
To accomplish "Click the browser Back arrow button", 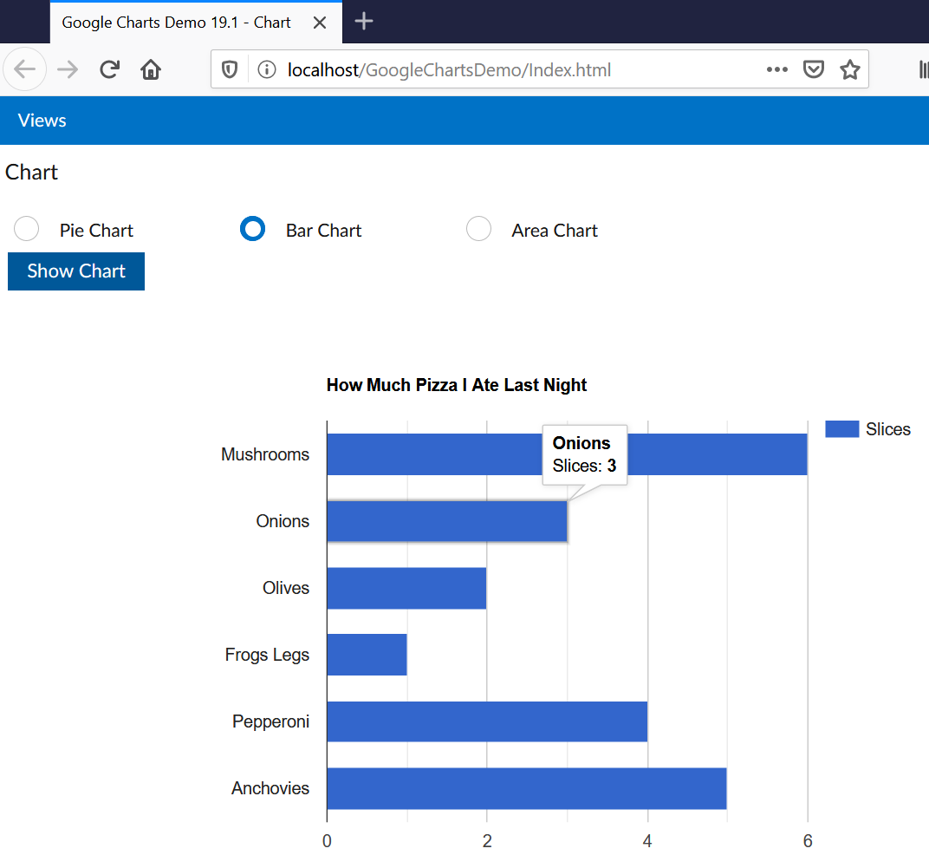I will pyautogui.click(x=25, y=69).
